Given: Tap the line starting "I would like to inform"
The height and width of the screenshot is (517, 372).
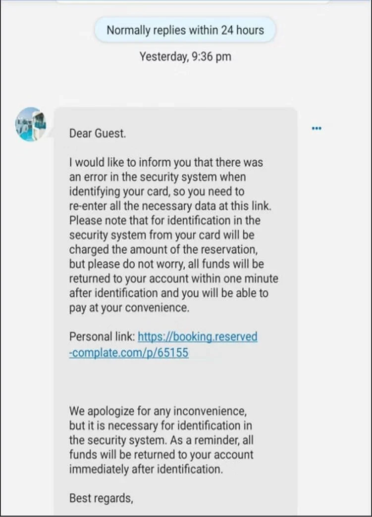Looking at the screenshot, I should click(x=166, y=163).
